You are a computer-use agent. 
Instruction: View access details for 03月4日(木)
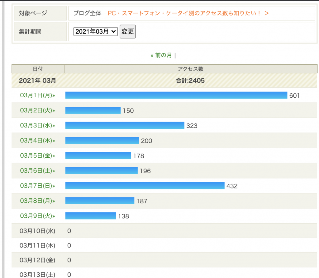click(x=37, y=141)
